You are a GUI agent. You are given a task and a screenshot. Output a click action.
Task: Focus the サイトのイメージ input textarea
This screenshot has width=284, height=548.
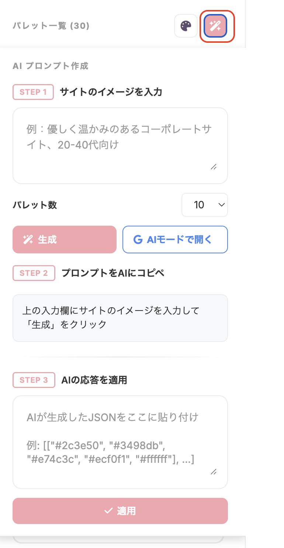(120, 146)
